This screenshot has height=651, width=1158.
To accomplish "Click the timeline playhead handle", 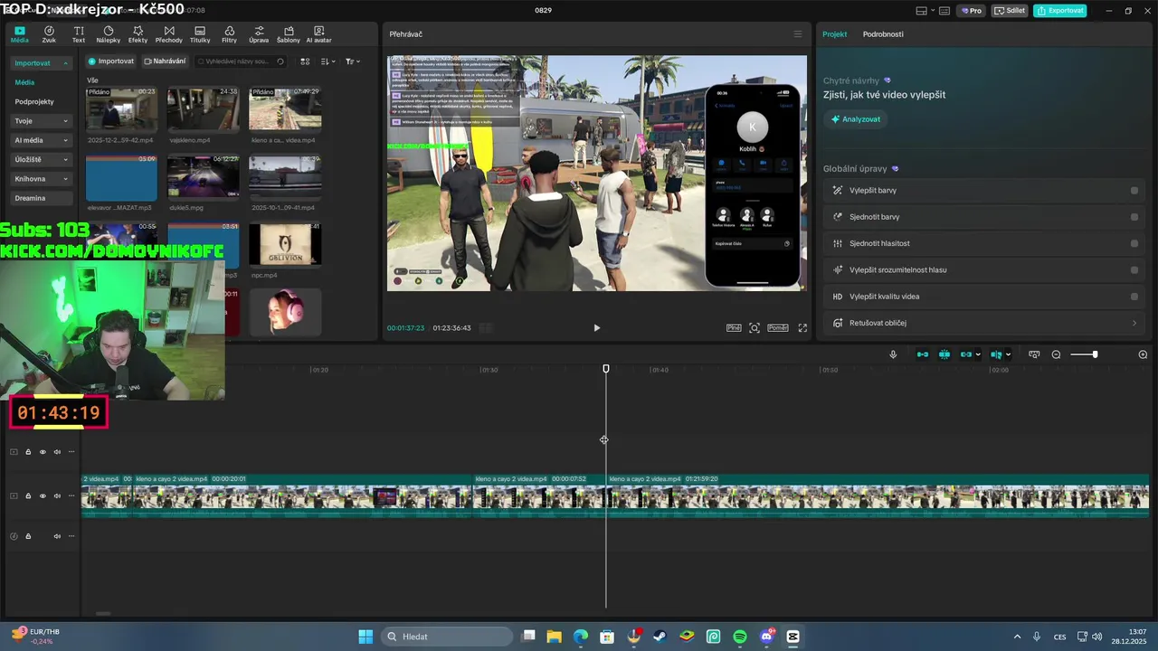I will coord(606,369).
